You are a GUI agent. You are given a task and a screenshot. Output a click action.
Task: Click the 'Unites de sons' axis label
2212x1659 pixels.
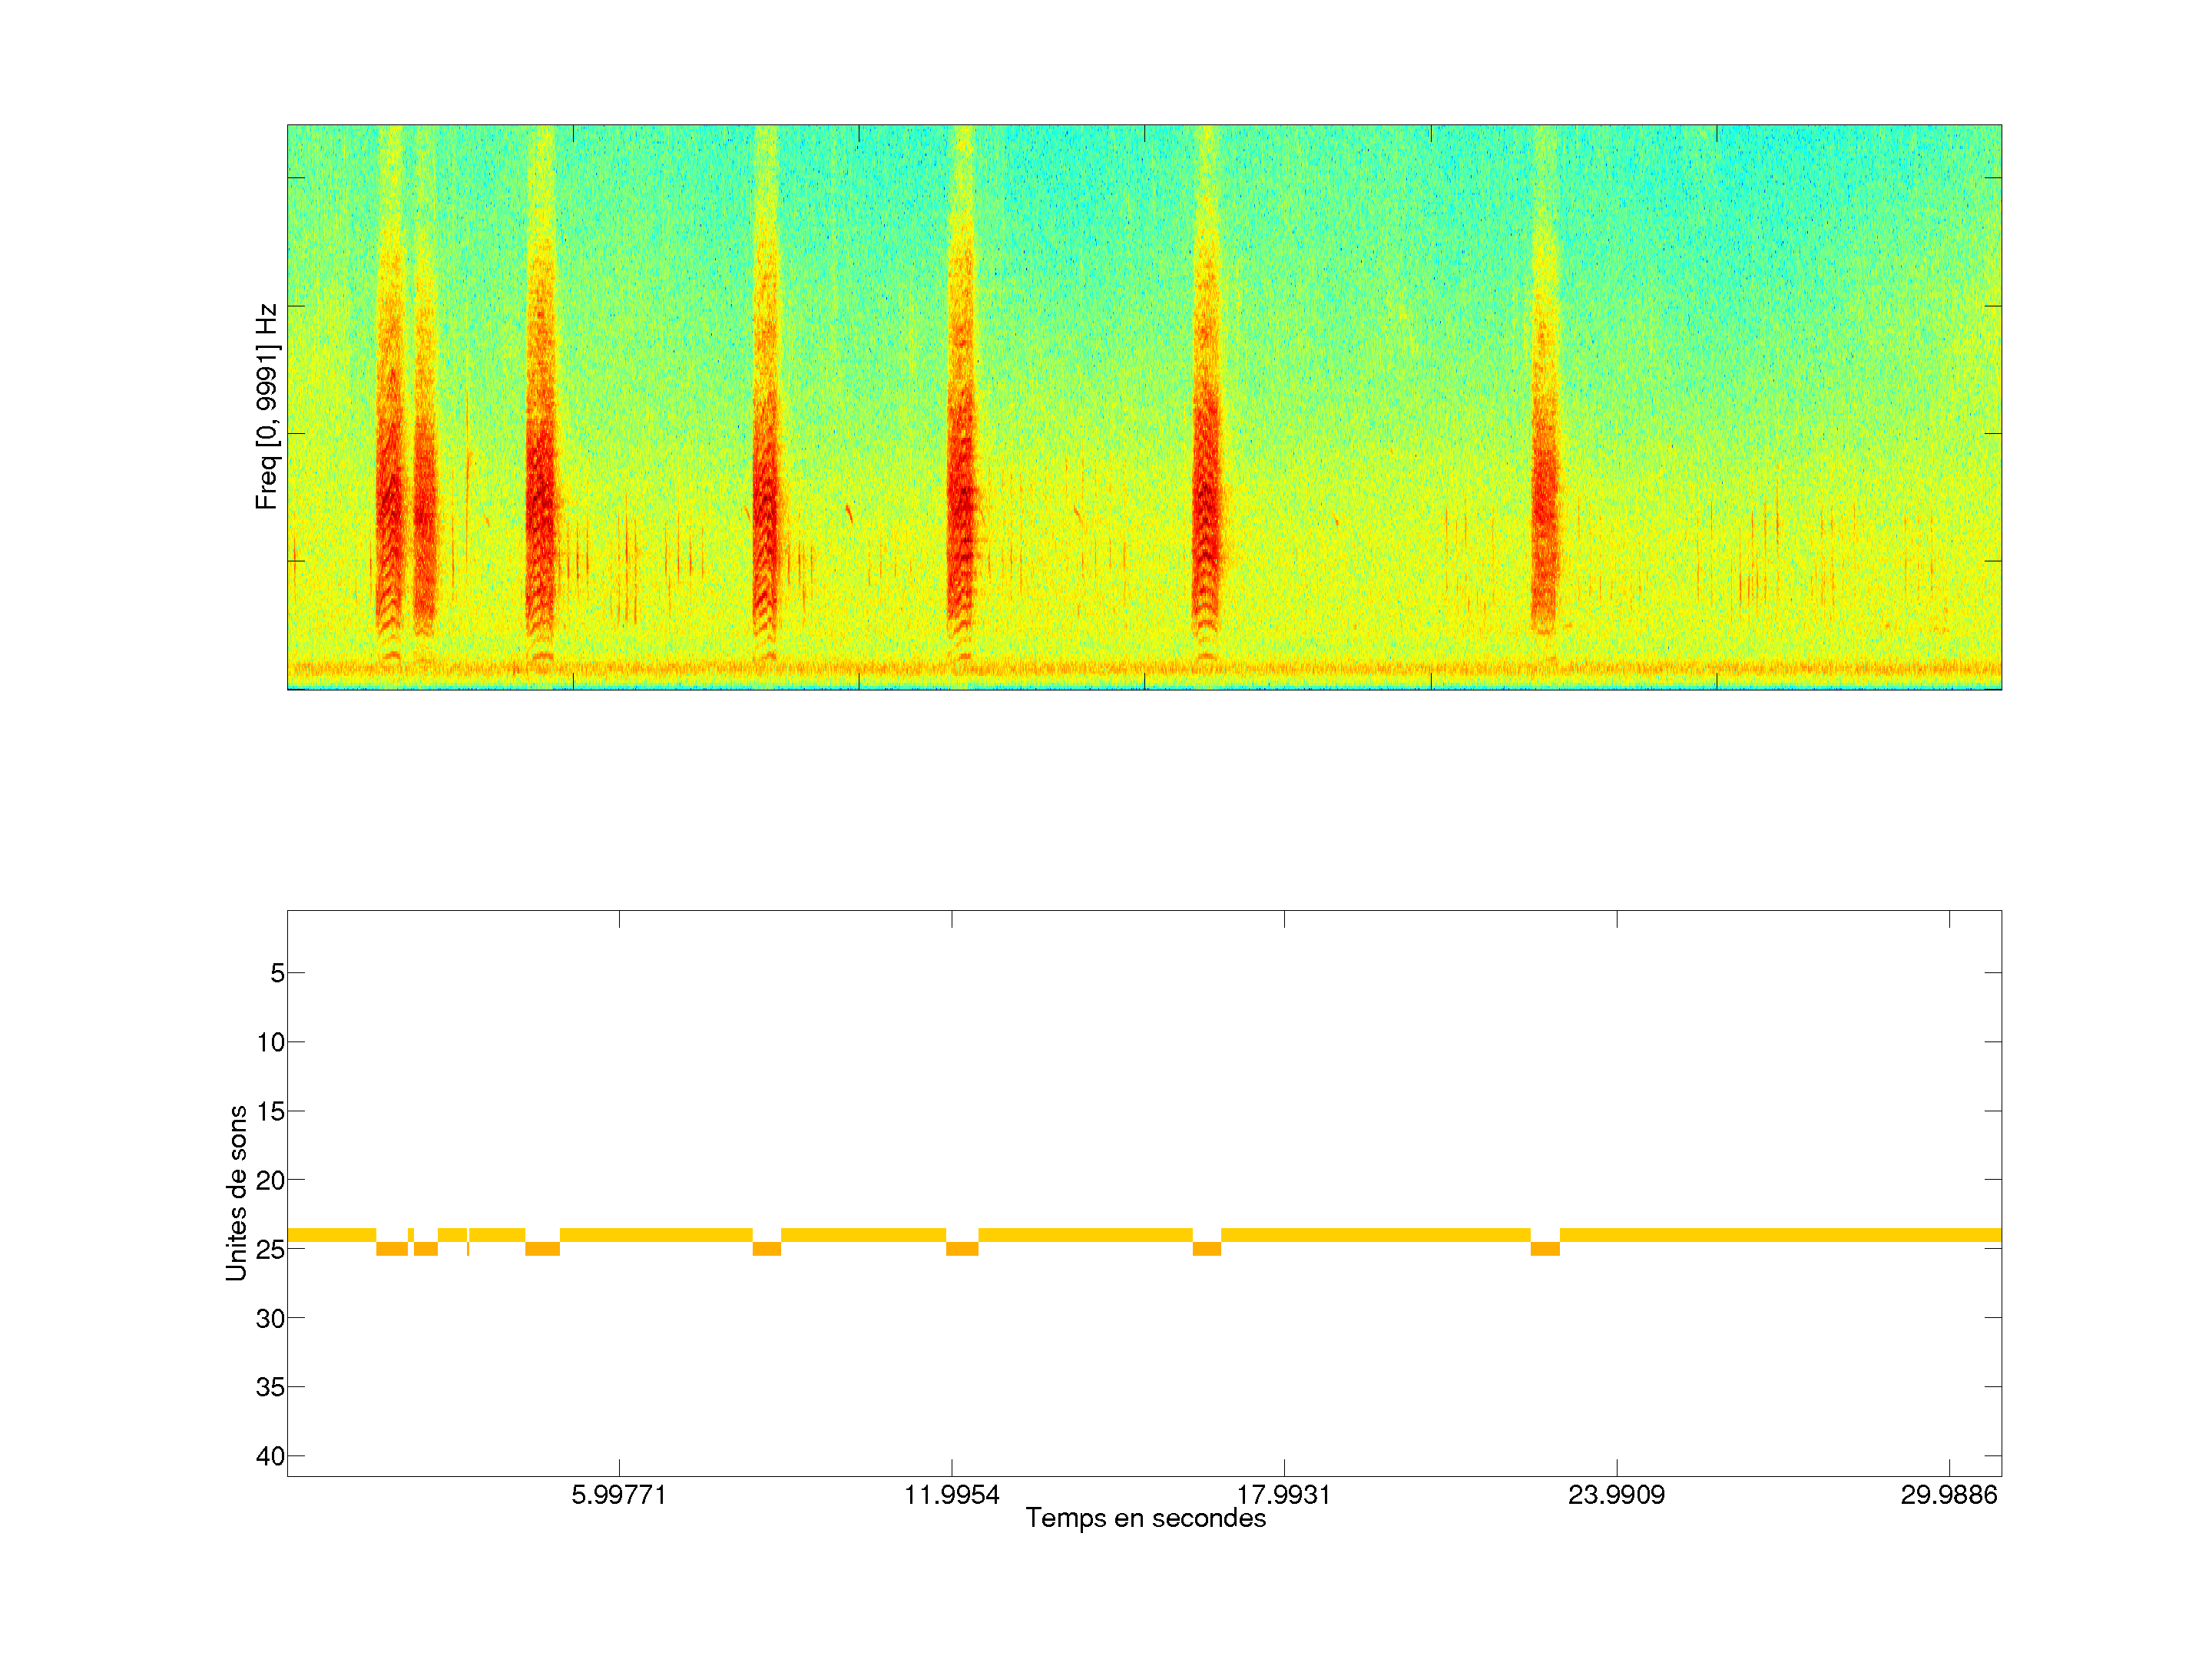[x=236, y=1193]
